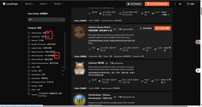Open the Create menu

44,4
